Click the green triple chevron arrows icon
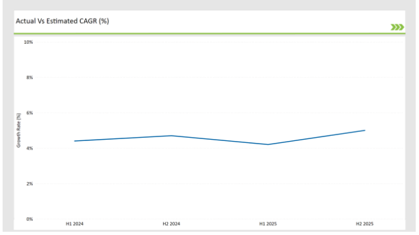Image resolution: width=419 pixels, height=235 pixels. (397, 27)
